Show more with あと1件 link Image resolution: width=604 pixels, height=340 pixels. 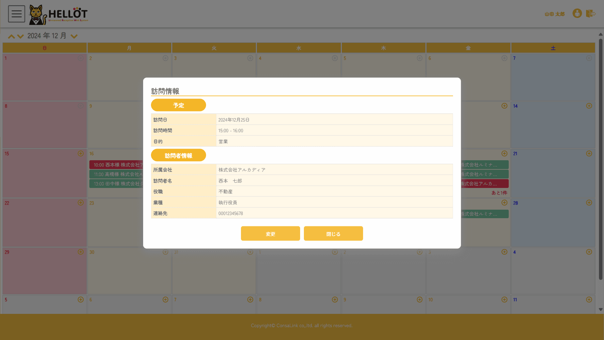pyautogui.click(x=499, y=193)
